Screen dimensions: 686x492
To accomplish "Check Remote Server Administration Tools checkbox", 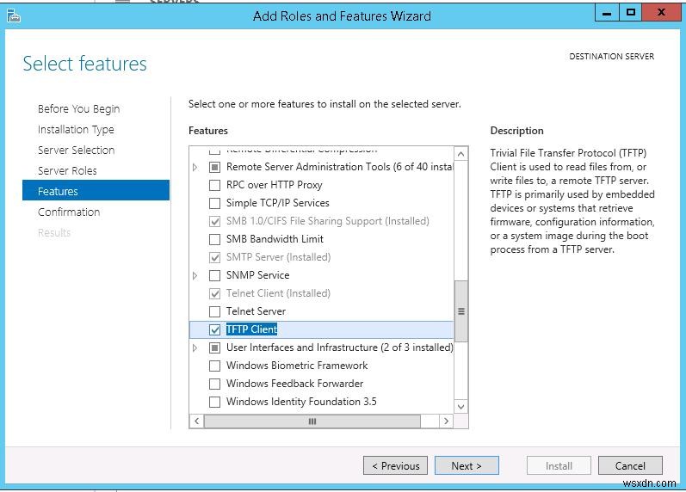I will 214,167.
